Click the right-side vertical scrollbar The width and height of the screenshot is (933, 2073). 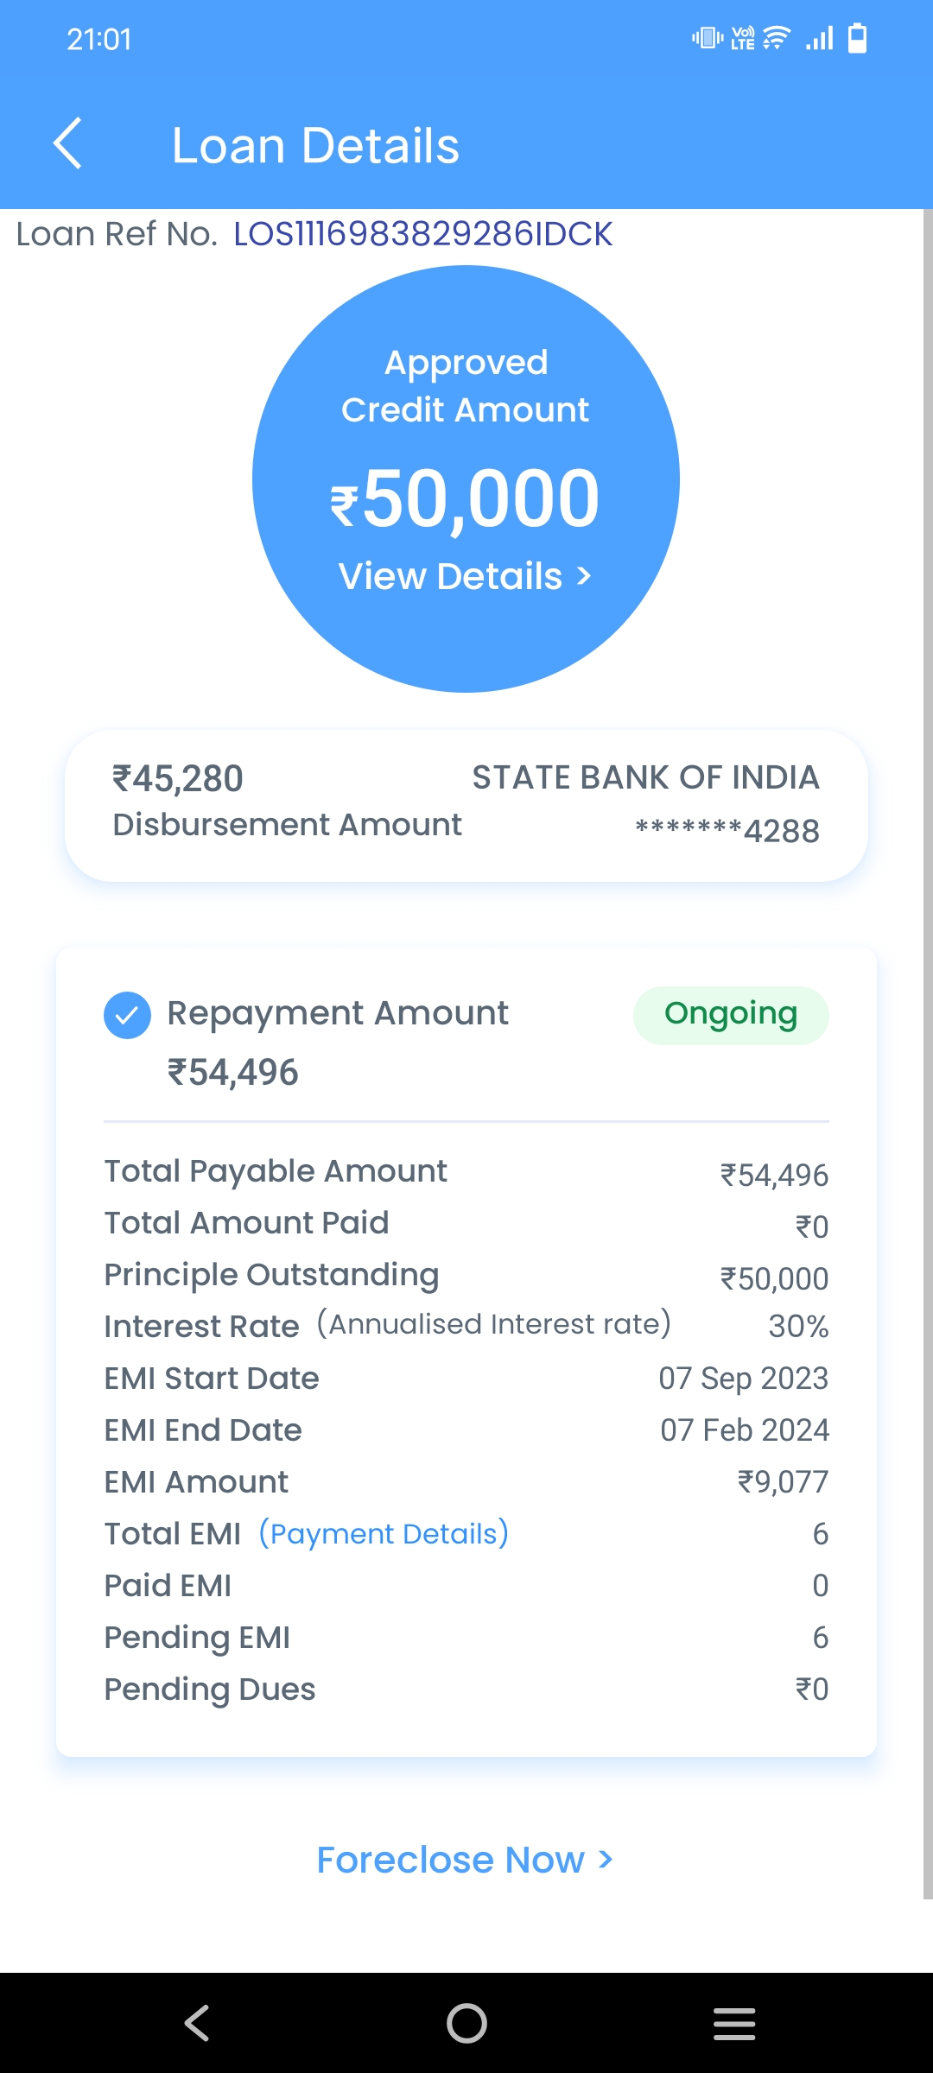(x=927, y=1036)
